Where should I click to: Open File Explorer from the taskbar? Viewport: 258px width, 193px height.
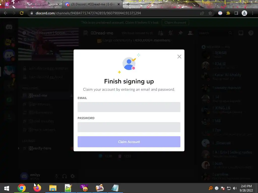[53, 188]
